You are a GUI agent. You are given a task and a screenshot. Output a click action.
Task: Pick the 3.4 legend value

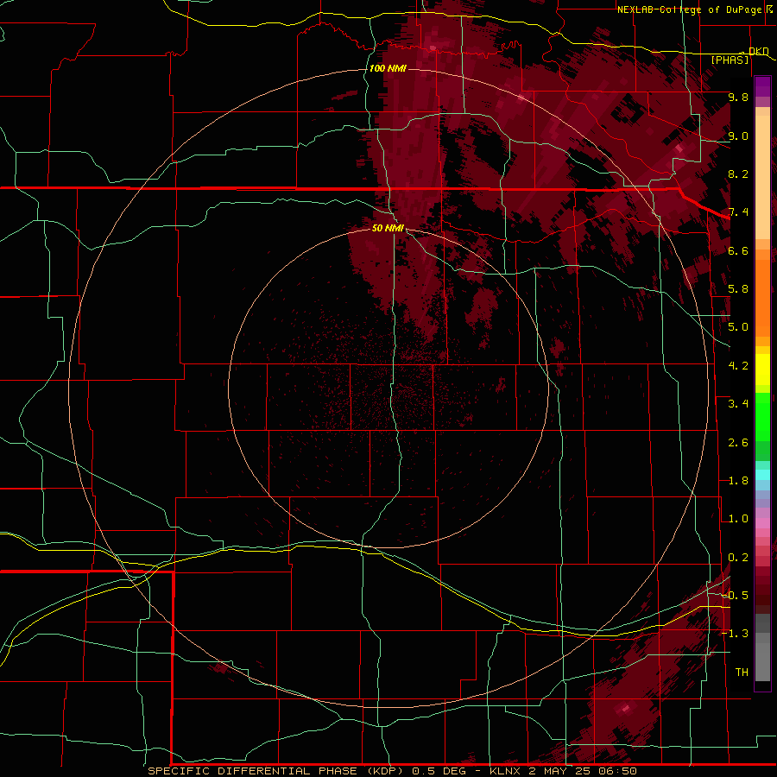coord(738,404)
